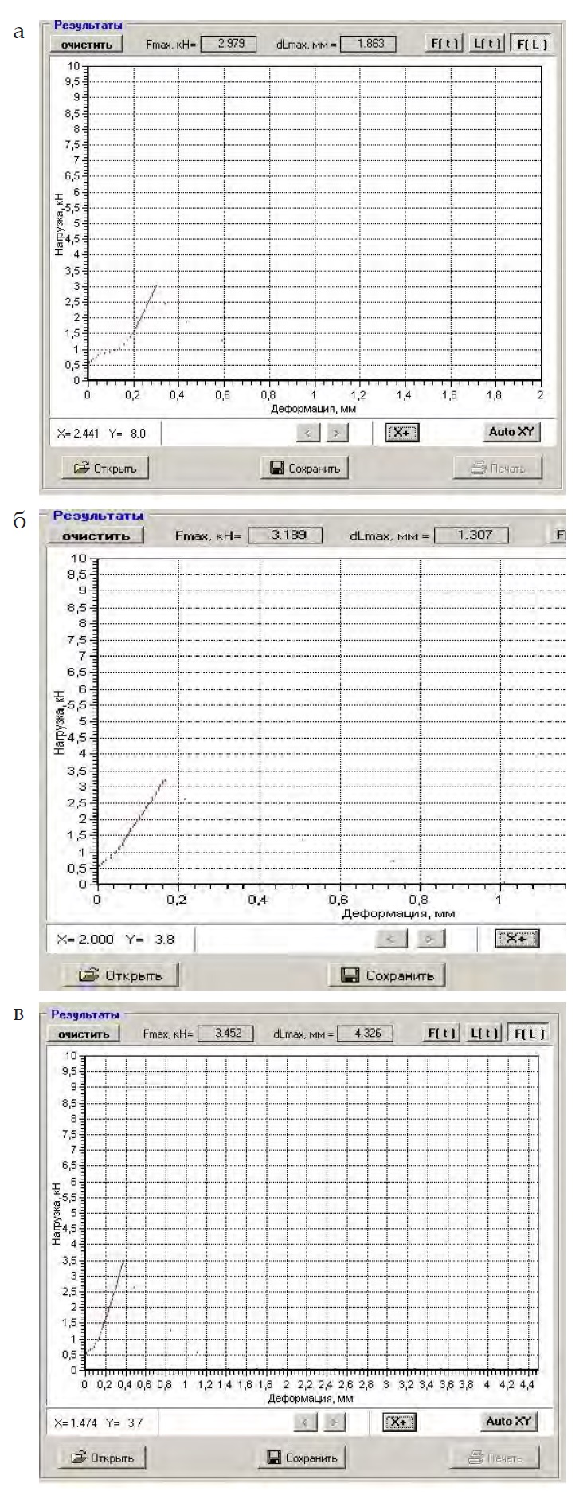
Task: Click Fmax field showing 2.979
Action: point(228,44)
